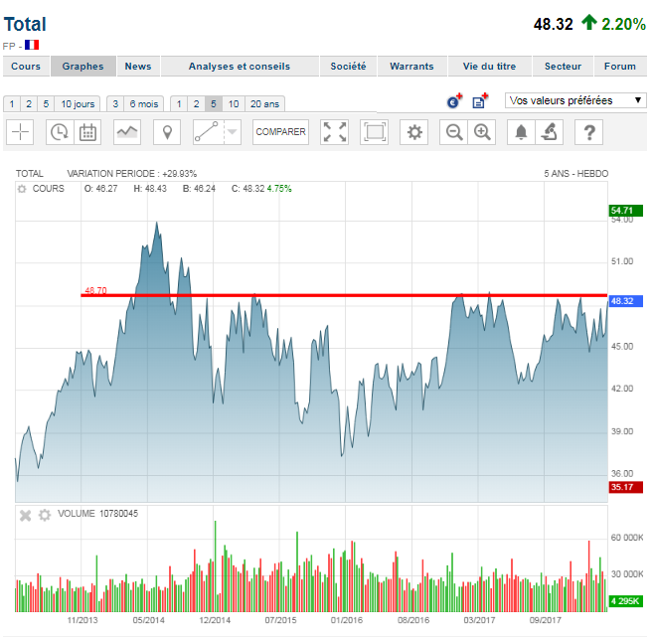Screen dimensions: 653x637
Task: Click the 4 295K volume tag
Action: tap(625, 601)
